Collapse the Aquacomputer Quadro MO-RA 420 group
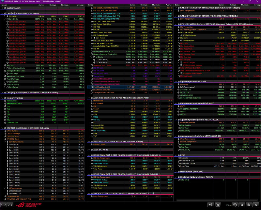Image resolution: width=261 pixels, height=210 pixels. (176, 103)
